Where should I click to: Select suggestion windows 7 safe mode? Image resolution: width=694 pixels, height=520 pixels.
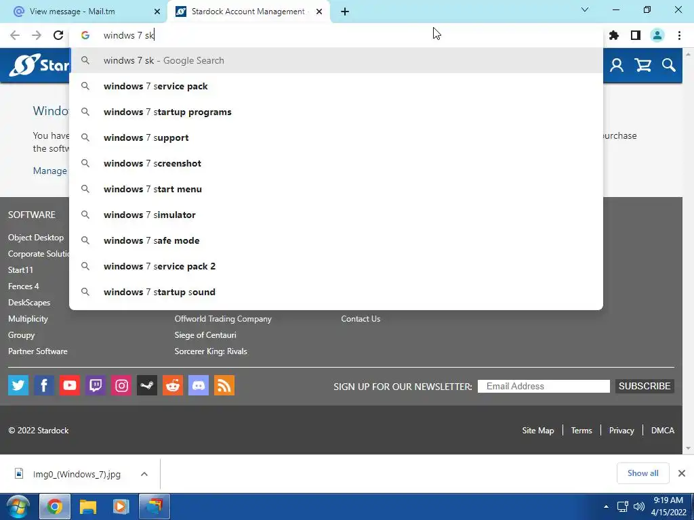coord(336,240)
